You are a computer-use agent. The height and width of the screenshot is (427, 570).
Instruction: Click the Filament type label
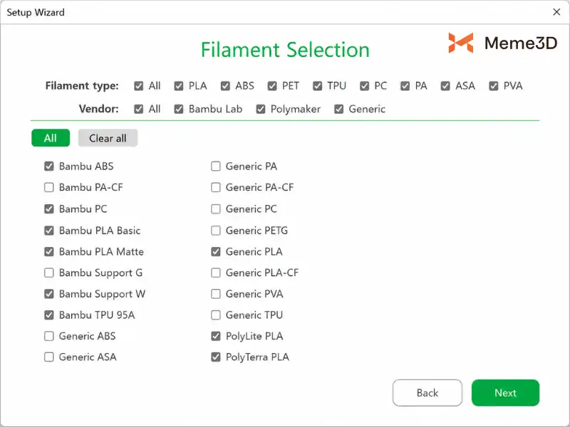click(x=82, y=85)
